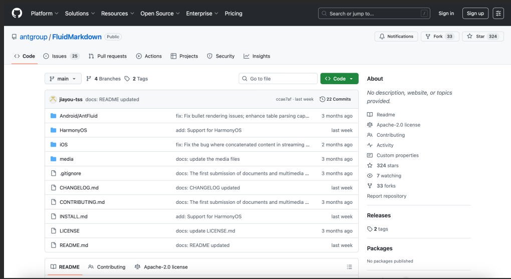Click the Go to file search field
511x279 pixels.
[278, 79]
